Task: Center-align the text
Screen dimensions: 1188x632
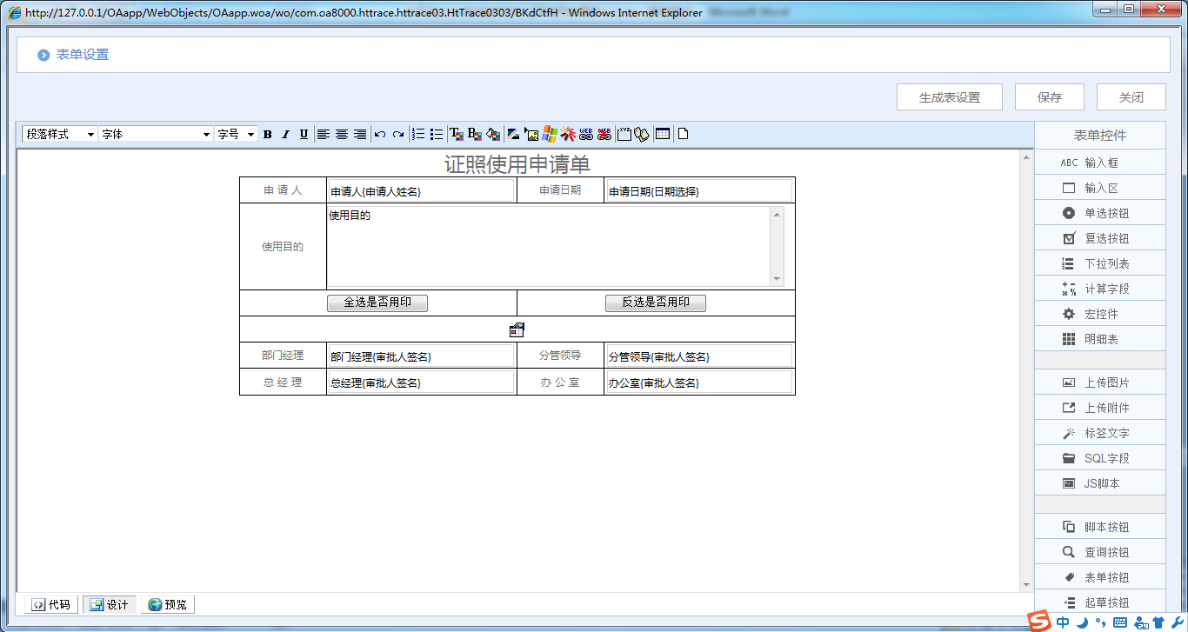Action: click(x=342, y=134)
